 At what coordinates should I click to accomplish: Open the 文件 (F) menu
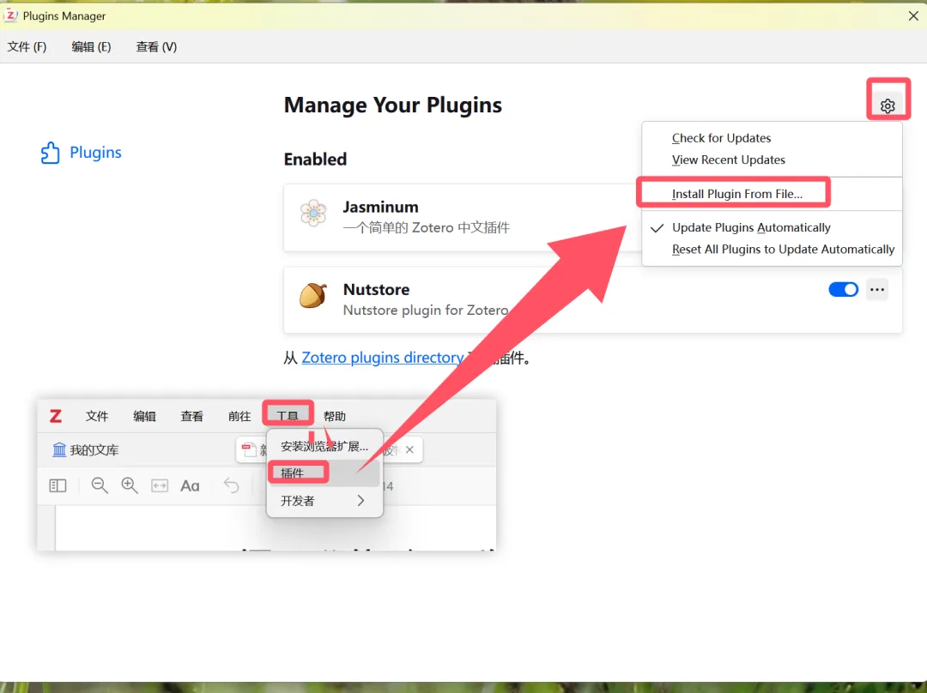coord(27,46)
